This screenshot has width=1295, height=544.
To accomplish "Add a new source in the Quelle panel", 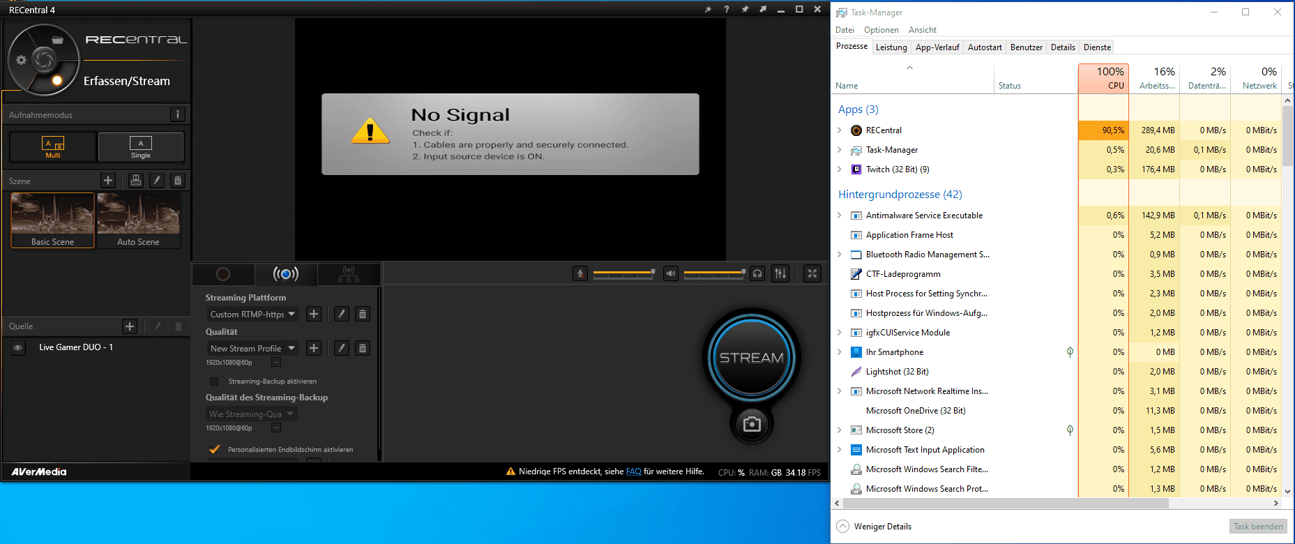I will point(130,326).
